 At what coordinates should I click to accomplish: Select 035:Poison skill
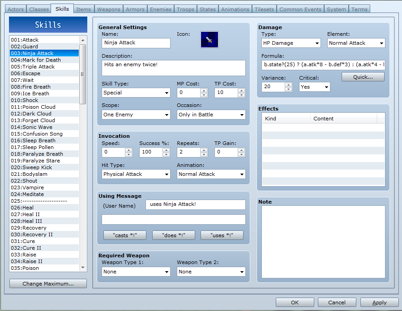tap(44, 268)
